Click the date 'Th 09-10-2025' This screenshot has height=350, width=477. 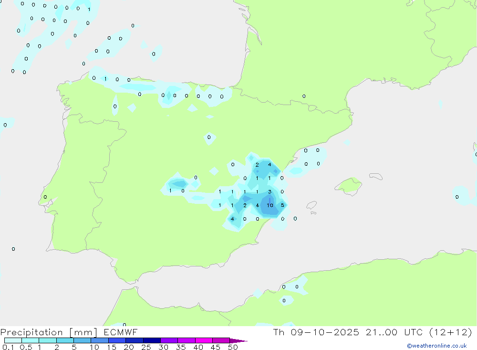pos(316,332)
